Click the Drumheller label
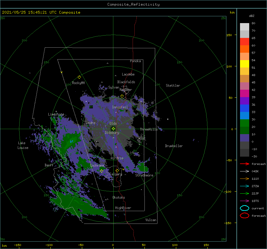This screenshot has width=267, height=249. [174, 146]
